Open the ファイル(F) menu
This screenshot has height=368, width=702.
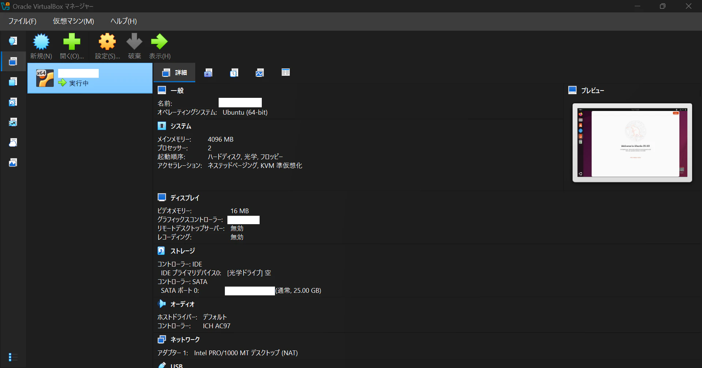(x=22, y=21)
